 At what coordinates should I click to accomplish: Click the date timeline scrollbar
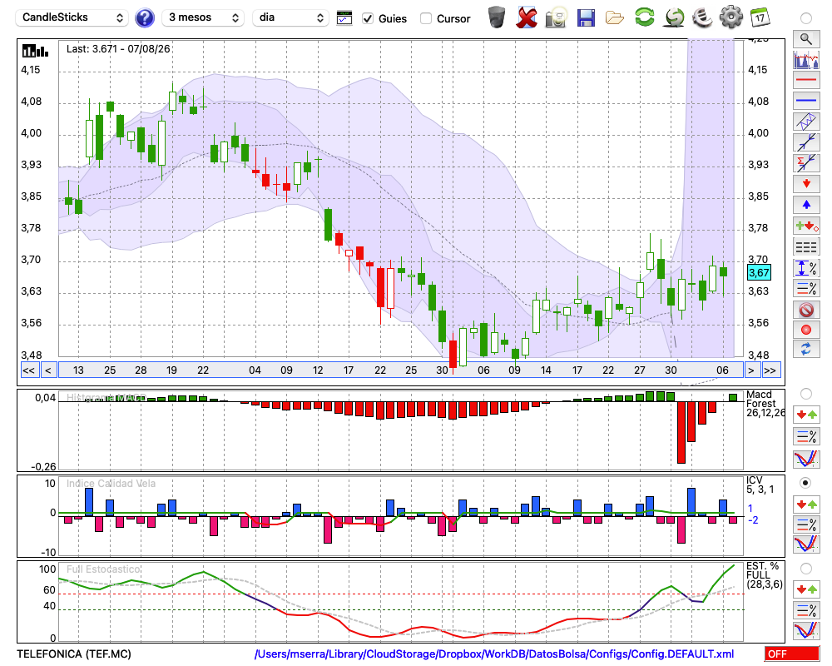pos(401,370)
